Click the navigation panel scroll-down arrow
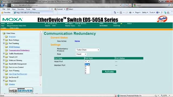The height and width of the screenshot is (97, 173). point(41,85)
